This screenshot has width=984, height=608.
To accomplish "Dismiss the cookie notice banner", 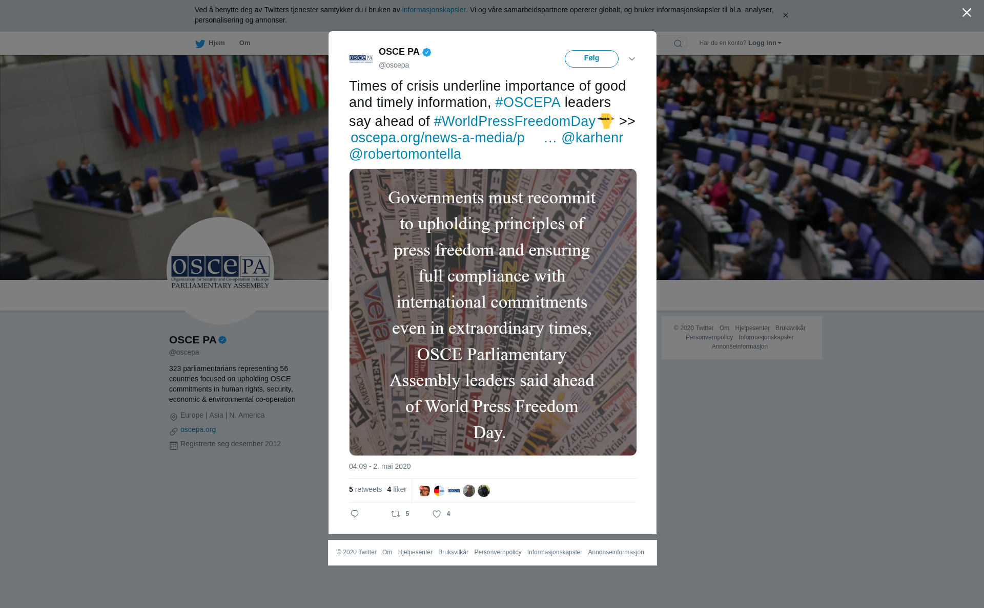I will (x=785, y=15).
